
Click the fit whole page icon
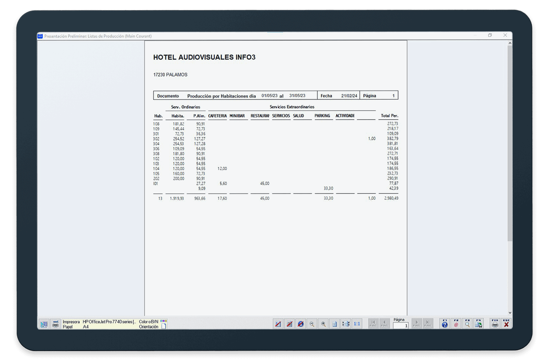tap(334, 324)
